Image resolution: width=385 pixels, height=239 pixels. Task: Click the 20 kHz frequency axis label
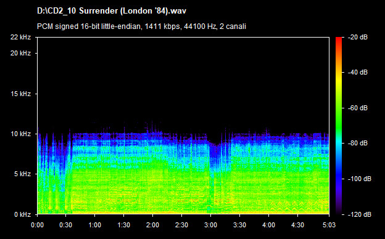pyautogui.click(x=20, y=53)
